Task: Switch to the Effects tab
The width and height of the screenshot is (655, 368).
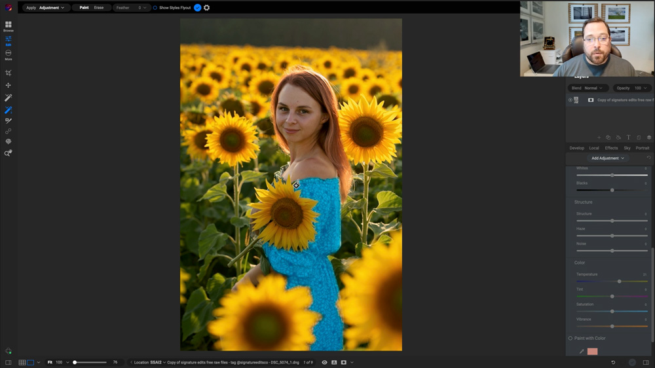Action: (611, 148)
